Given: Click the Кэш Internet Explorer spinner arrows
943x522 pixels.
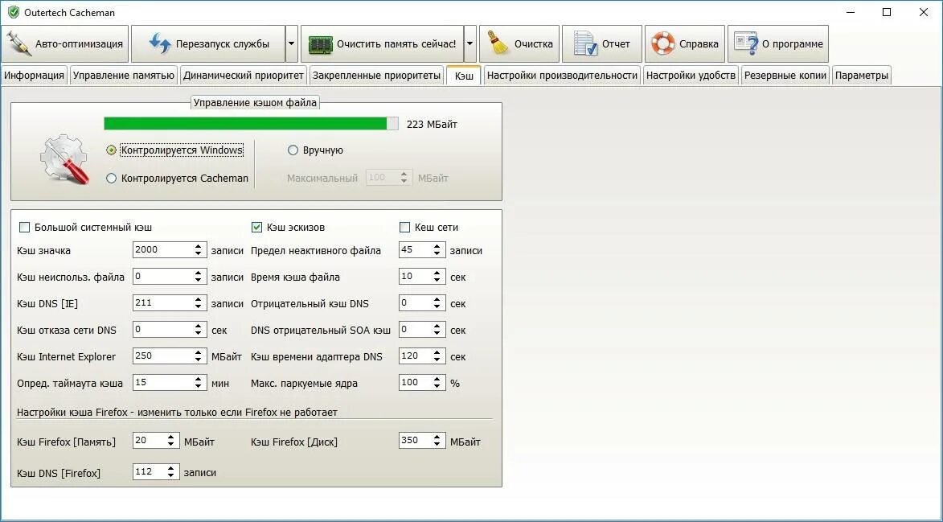Looking at the screenshot, I should 199,356.
